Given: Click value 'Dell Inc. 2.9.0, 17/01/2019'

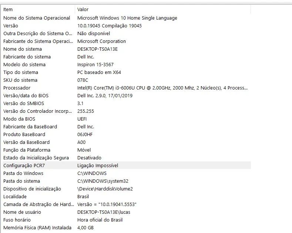Looking at the screenshot, I should coord(105,96).
